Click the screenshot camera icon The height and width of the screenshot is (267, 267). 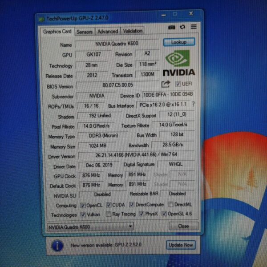click(172, 28)
